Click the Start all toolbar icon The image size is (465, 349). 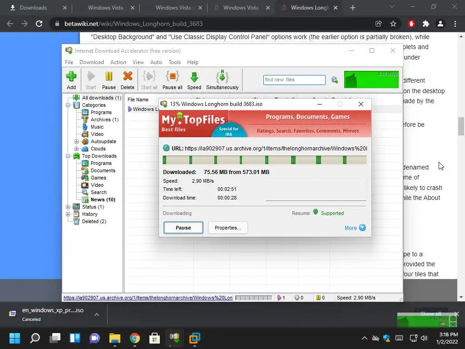pos(149,80)
